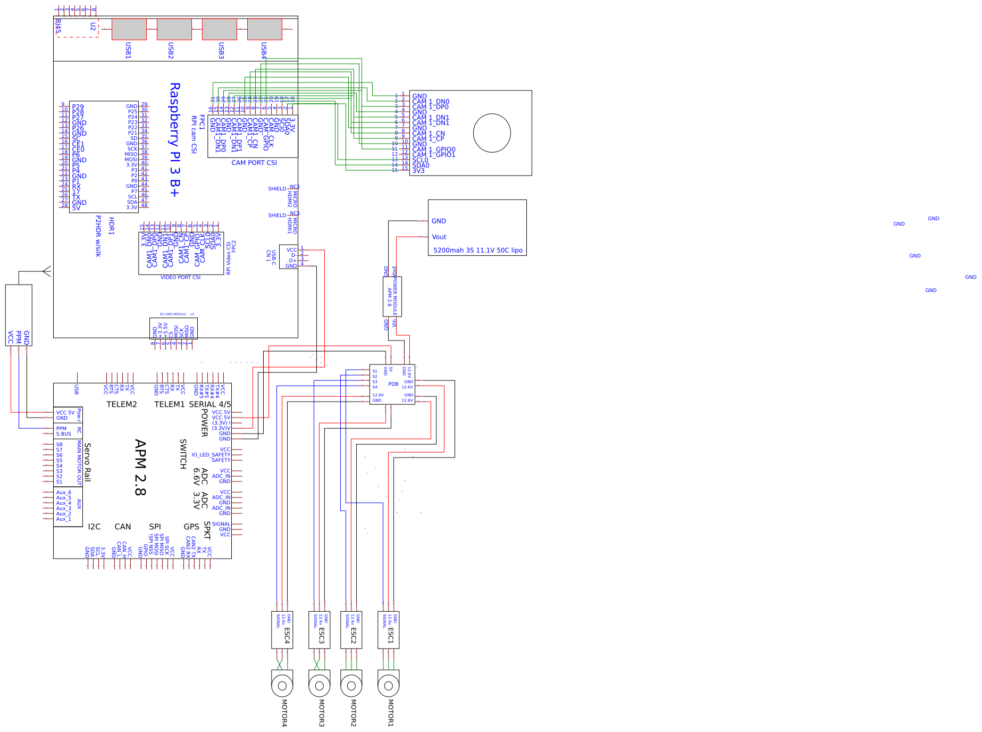This screenshot has height=732, width=982.
Task: Click the "5200mah 3S 11.1V 50C lipo" text
Action: click(x=478, y=250)
